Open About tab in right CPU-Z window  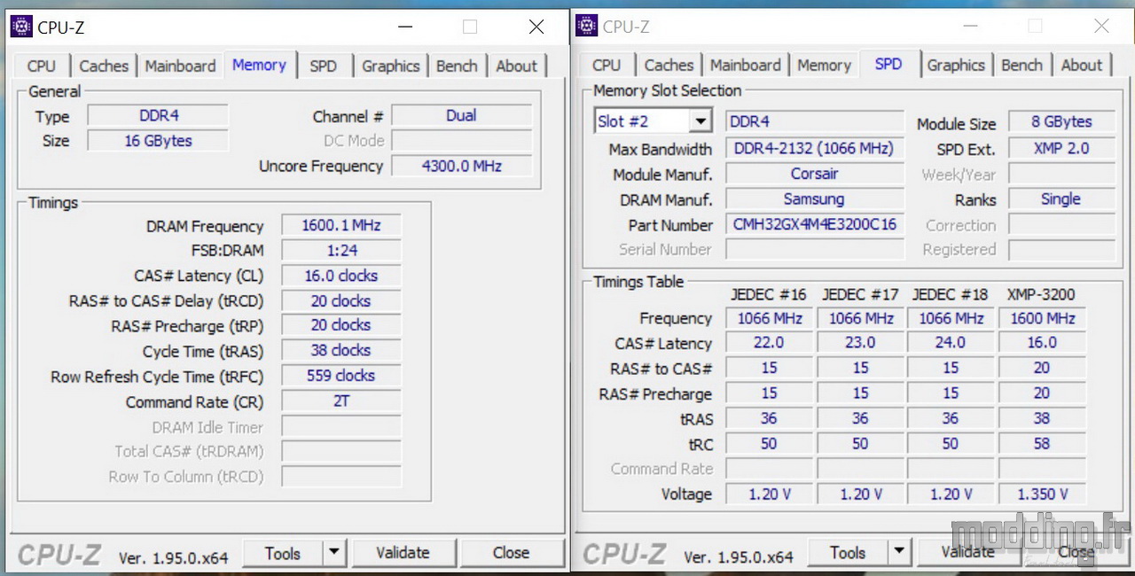[1082, 65]
